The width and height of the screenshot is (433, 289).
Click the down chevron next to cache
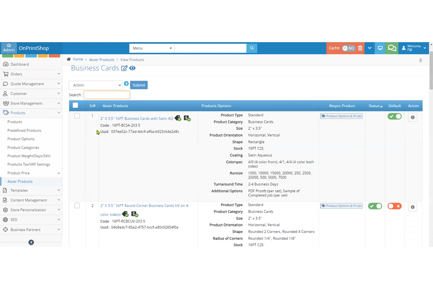(370, 48)
